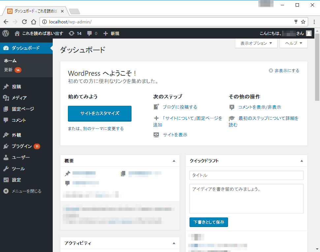Open a new browser tab
Screen dimensions: 320x252
74,12
